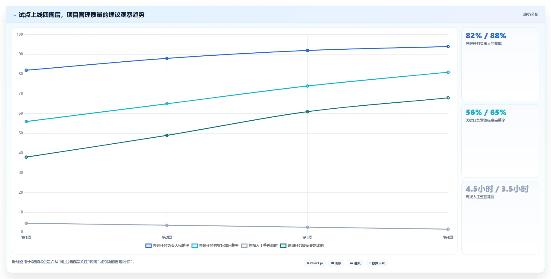Click the 关键任务验收标准完整率 caption in the second card
This screenshot has height=279, width=551.
[485, 120]
